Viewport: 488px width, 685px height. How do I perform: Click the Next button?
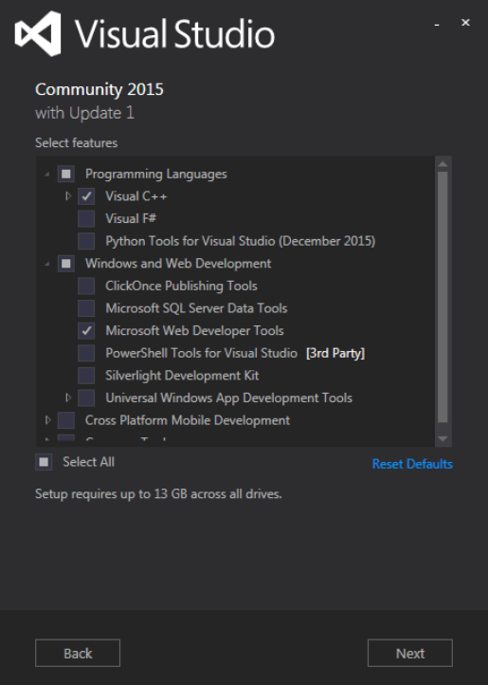tap(410, 653)
